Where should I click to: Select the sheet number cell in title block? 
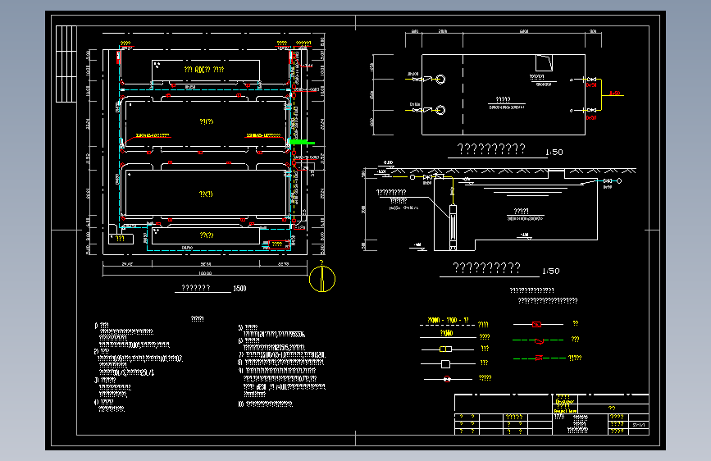pos(639,425)
